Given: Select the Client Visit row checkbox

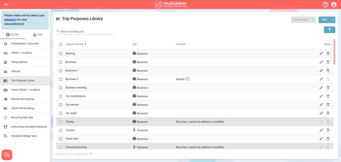Looking at the screenshot, I should (x=61, y=139).
